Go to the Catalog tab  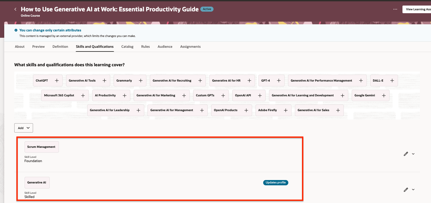pos(127,47)
